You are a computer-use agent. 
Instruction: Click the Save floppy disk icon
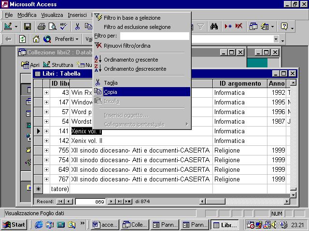pyautogui.click(x=28, y=26)
